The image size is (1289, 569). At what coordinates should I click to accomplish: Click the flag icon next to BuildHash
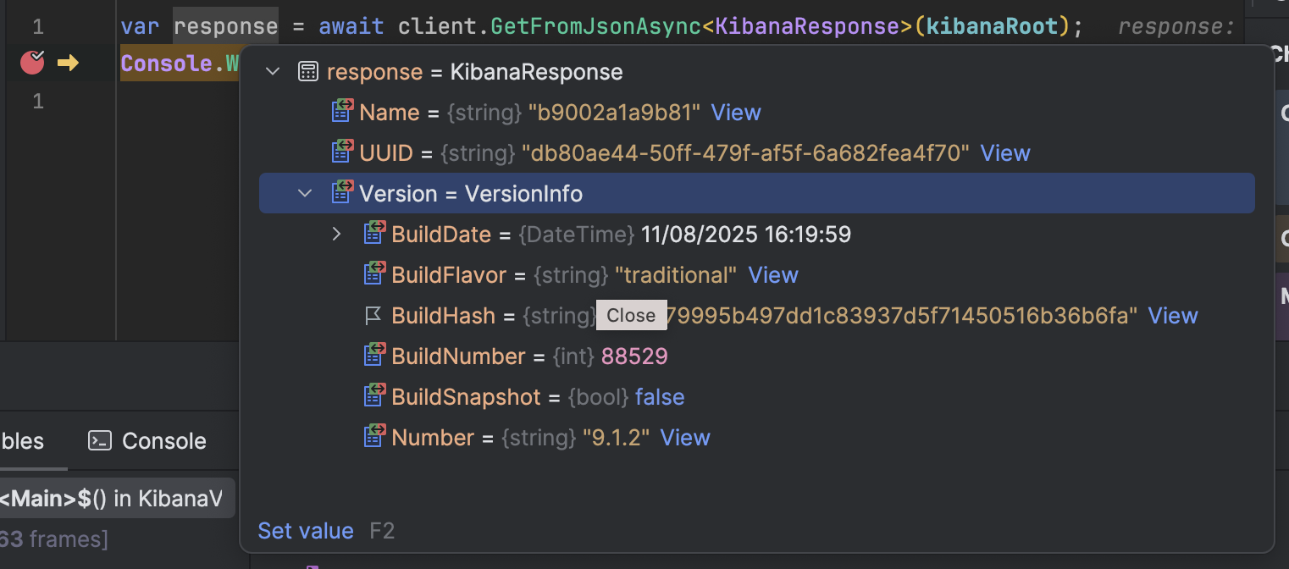click(373, 314)
